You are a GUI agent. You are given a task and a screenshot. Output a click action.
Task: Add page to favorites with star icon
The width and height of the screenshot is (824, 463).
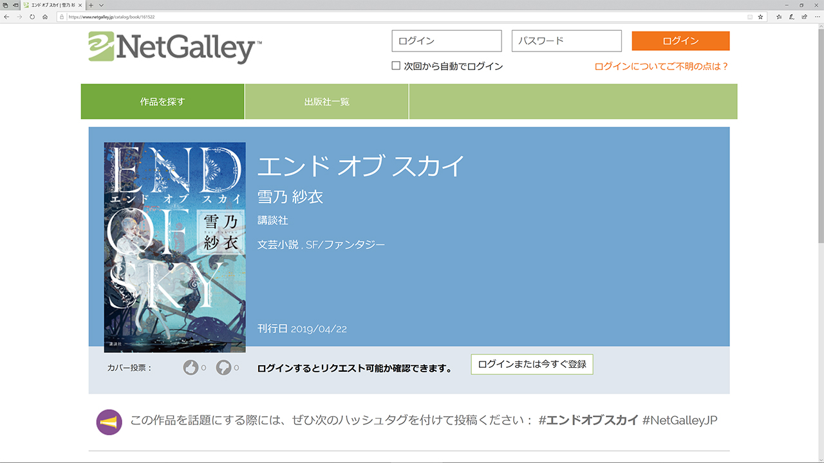tap(760, 17)
